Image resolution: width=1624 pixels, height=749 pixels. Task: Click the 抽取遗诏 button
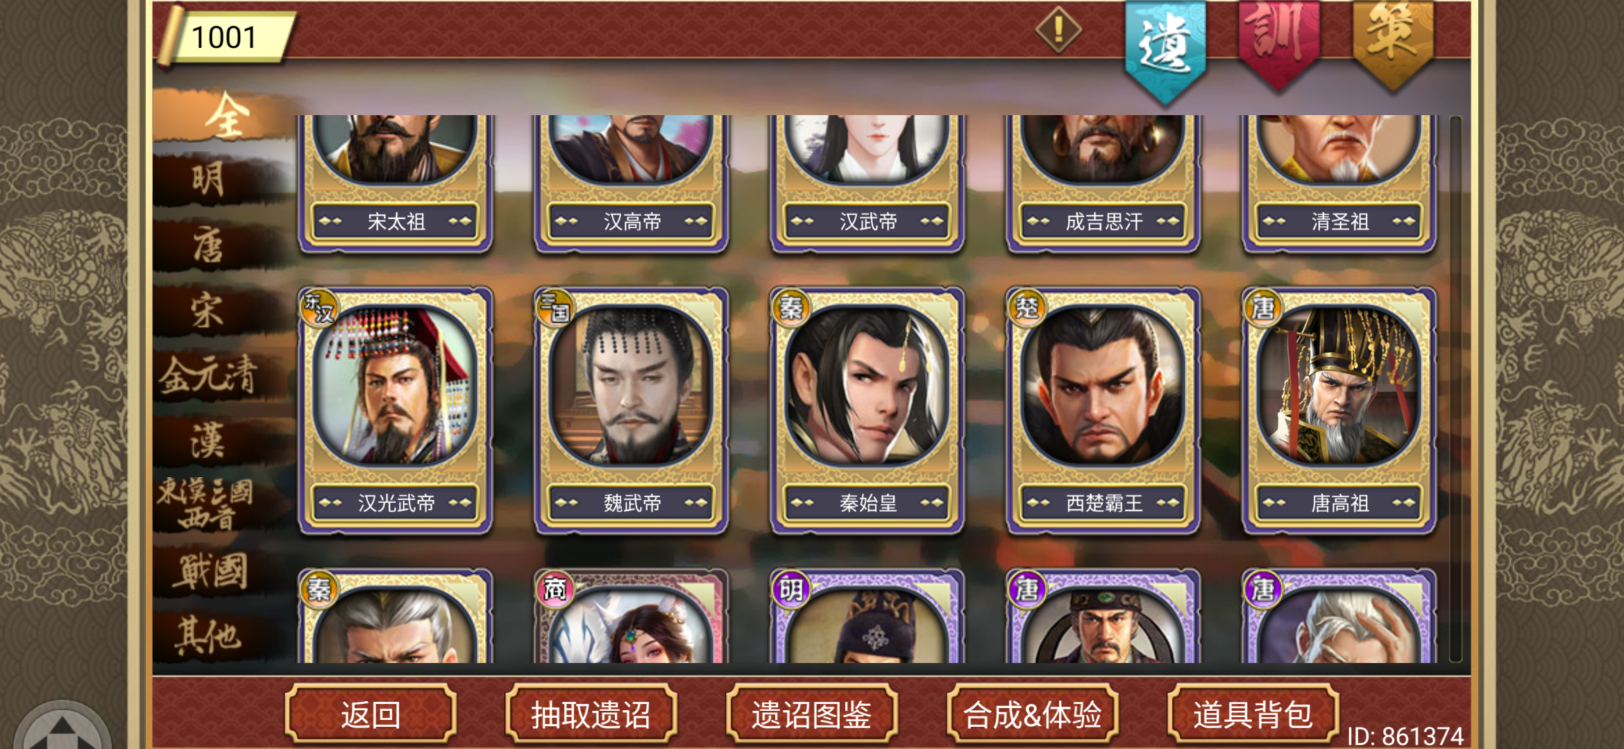(x=591, y=714)
